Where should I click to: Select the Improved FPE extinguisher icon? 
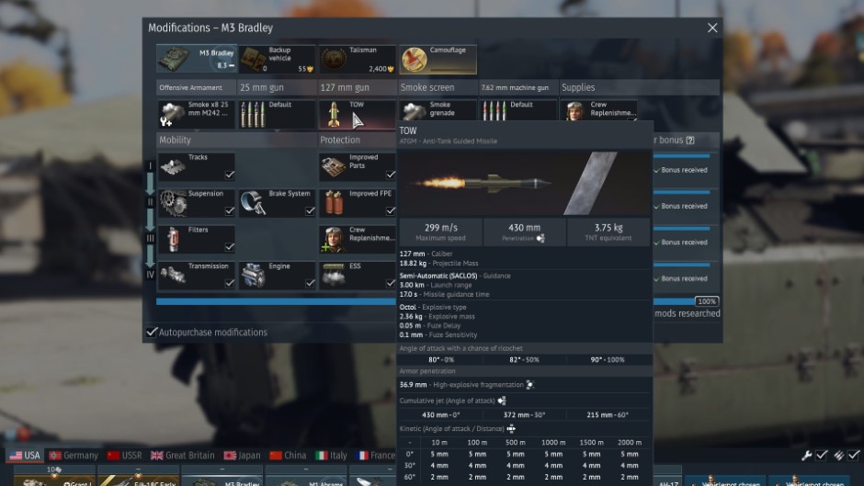pyautogui.click(x=333, y=203)
